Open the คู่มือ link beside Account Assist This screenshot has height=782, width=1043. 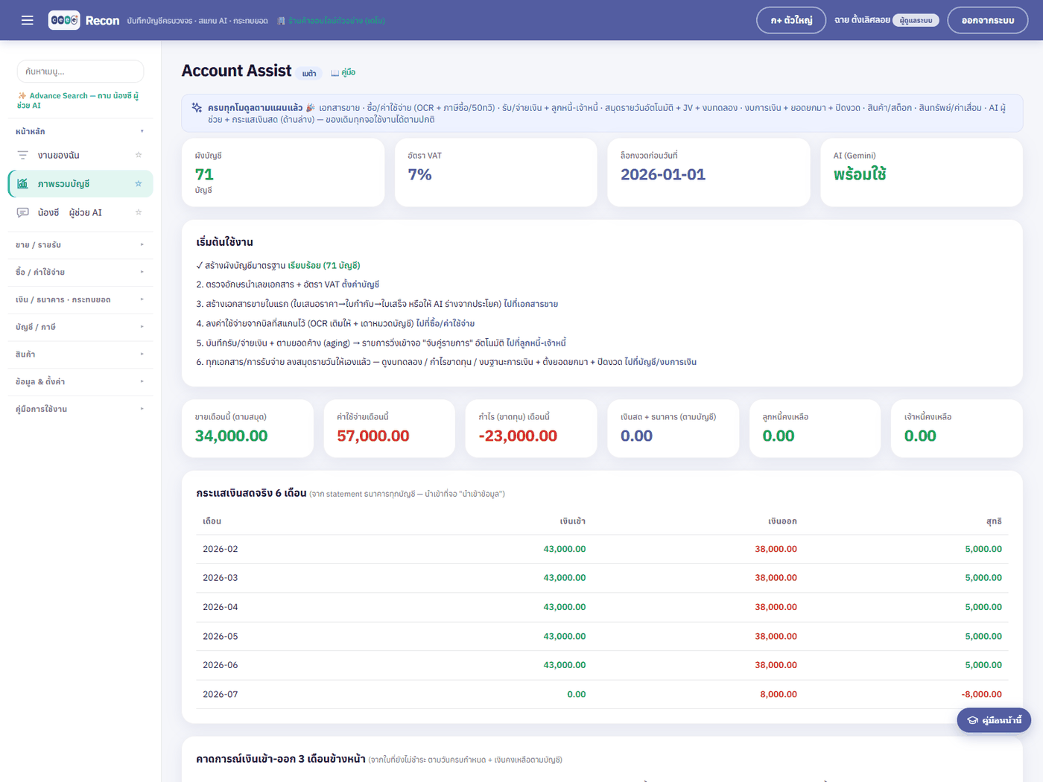coord(343,73)
